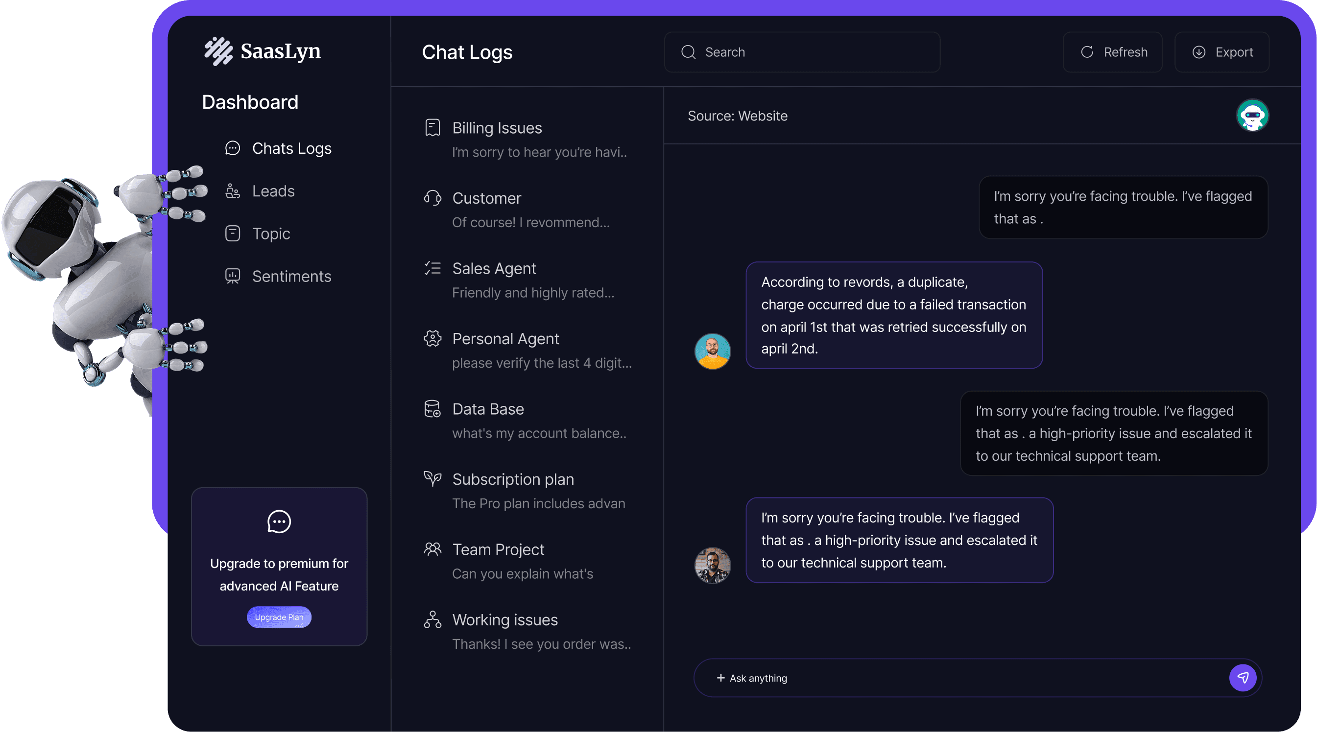Open the Chats Logs sidebar item
1317x732 pixels.
(279, 148)
